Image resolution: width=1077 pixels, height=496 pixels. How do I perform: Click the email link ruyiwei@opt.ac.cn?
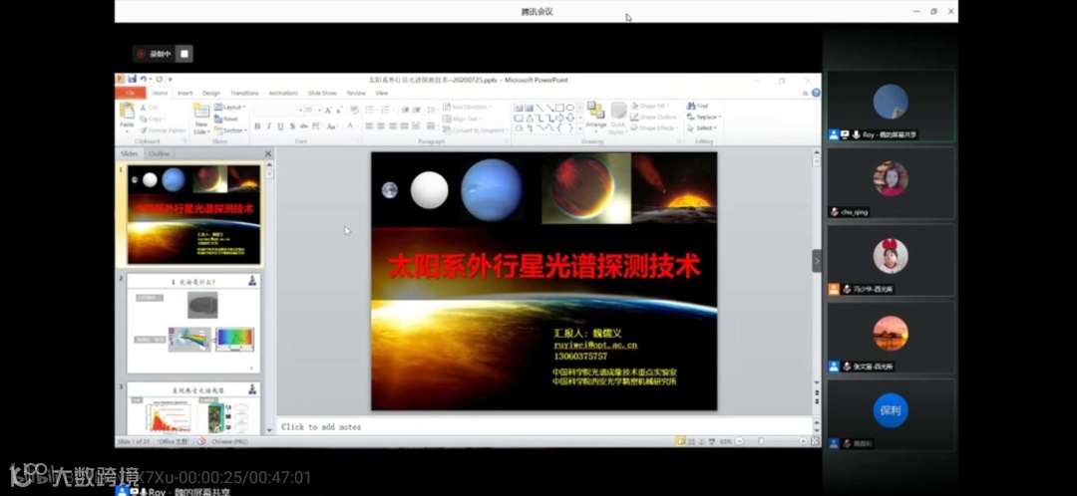(595, 345)
